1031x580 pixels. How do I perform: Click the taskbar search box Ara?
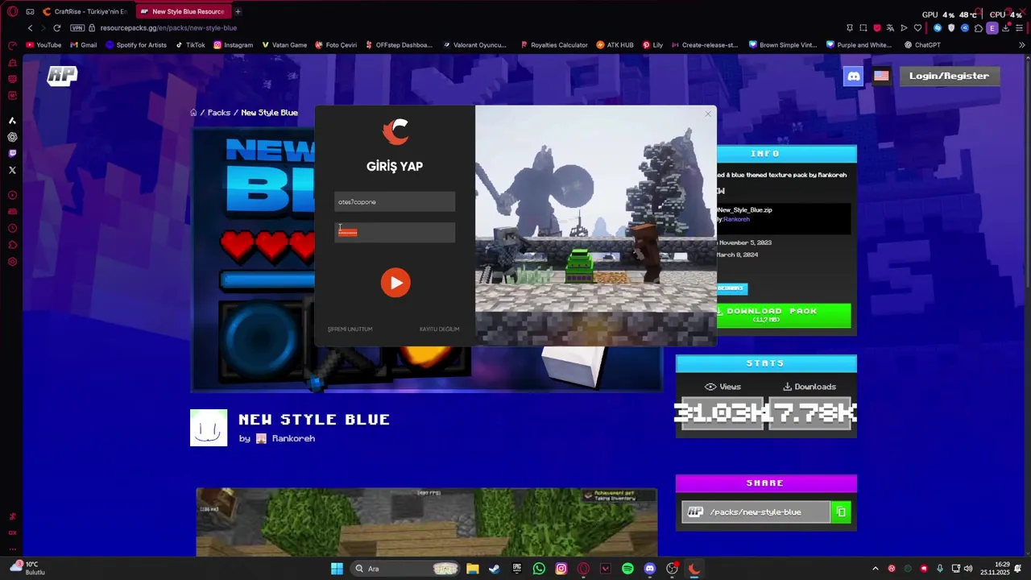407,569
